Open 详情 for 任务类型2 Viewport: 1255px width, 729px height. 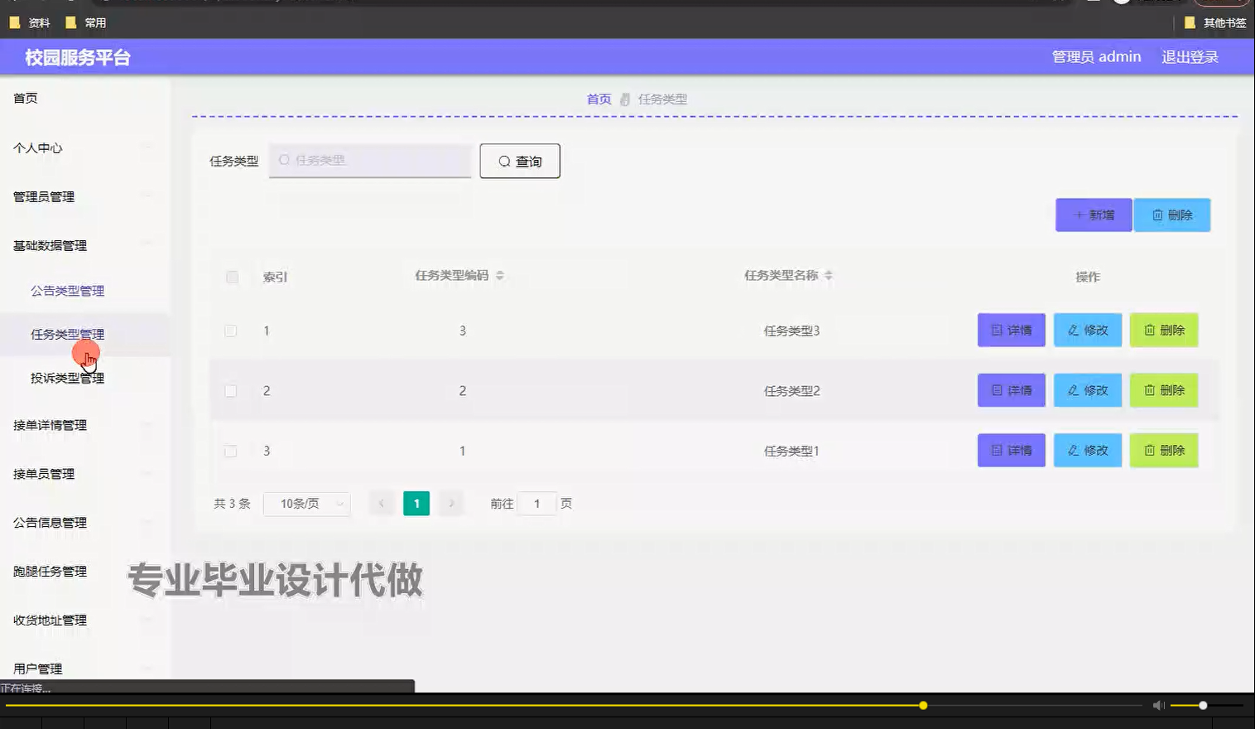(x=1012, y=390)
